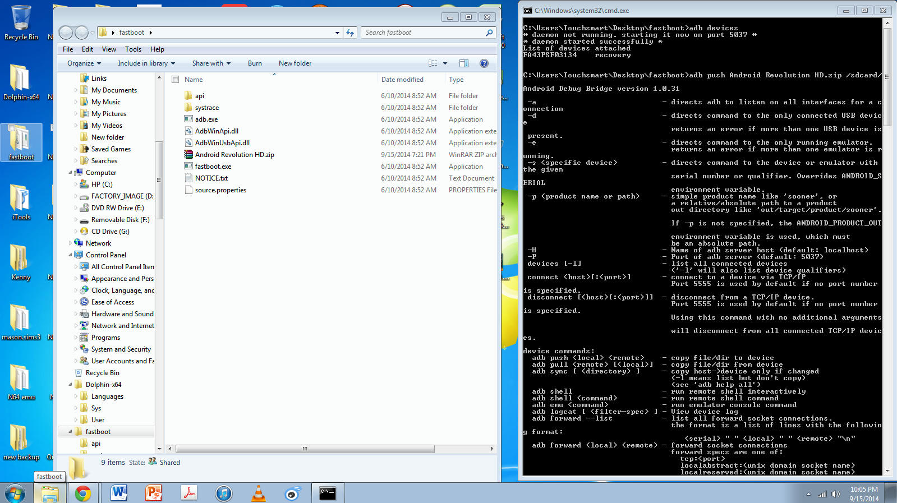Click the Explorer taskbar button
897x503 pixels.
coord(49,493)
